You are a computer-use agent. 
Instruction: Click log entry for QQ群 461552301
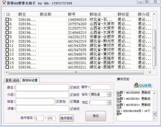pyautogui.click(x=133, y=100)
